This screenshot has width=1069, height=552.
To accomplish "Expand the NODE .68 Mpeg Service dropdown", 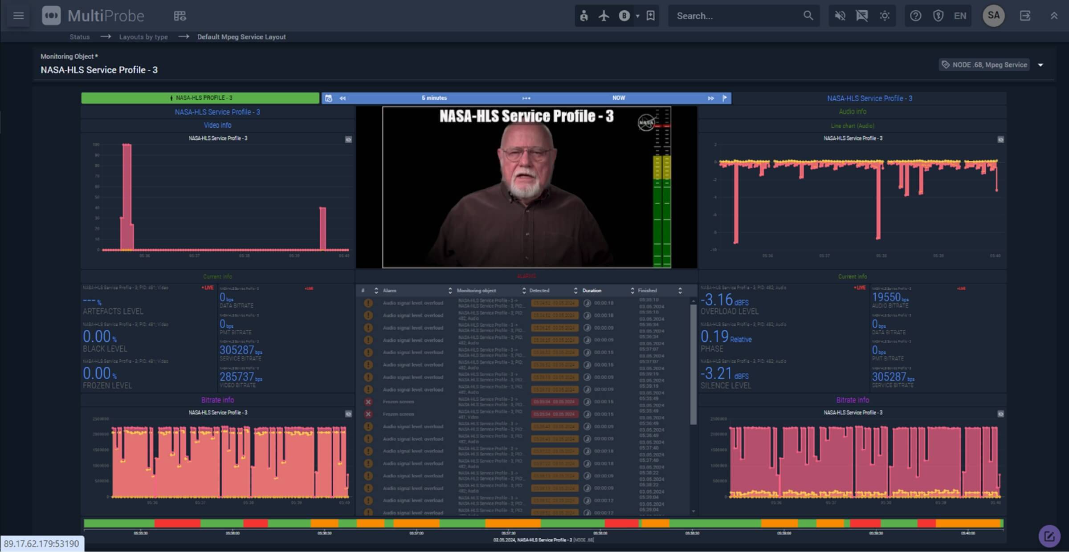I will 1041,65.
